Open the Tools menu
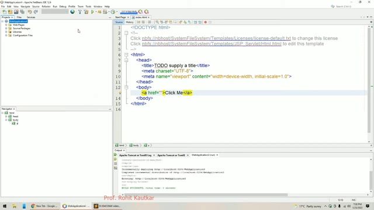 [88, 6]
